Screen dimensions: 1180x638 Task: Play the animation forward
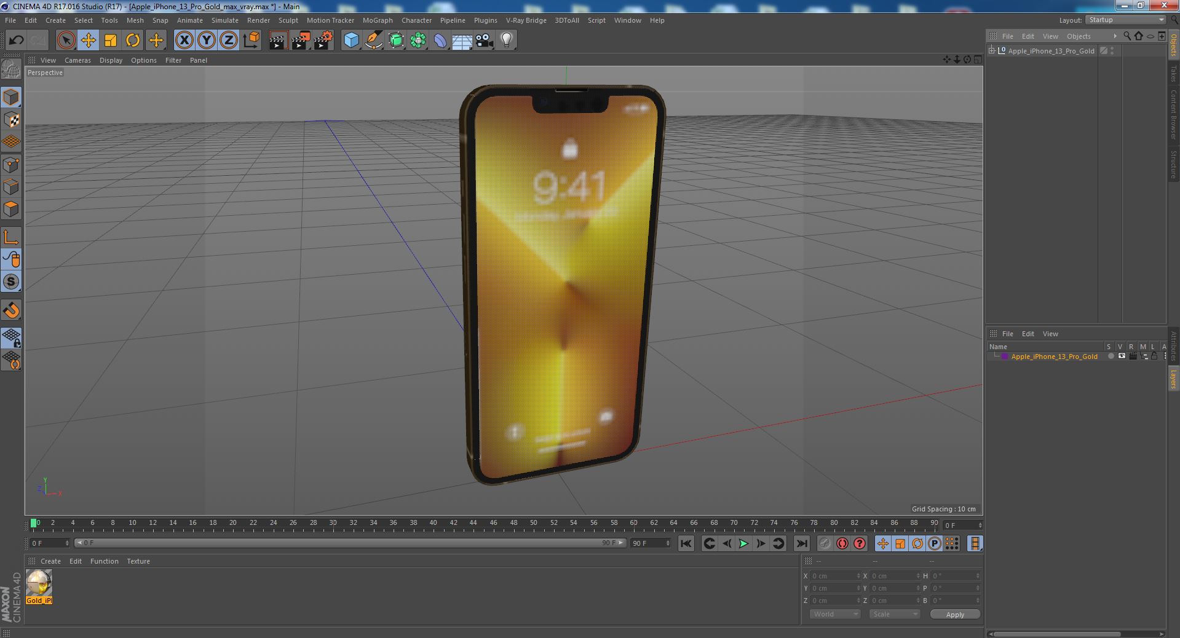pos(743,543)
